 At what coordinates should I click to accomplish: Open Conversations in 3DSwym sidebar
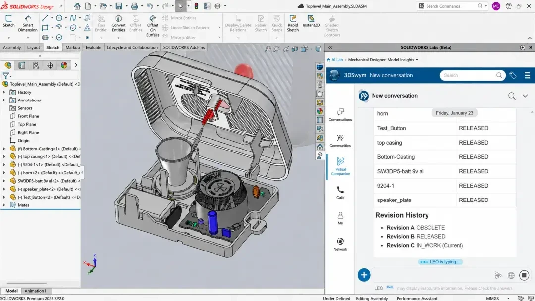[340, 115]
